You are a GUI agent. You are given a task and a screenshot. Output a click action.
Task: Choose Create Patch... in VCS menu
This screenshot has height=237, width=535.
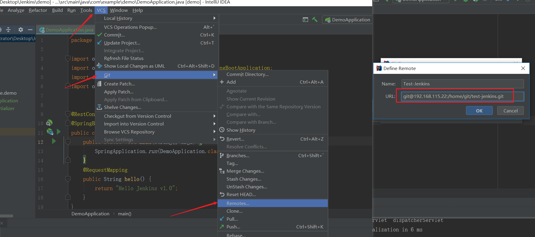(157, 84)
